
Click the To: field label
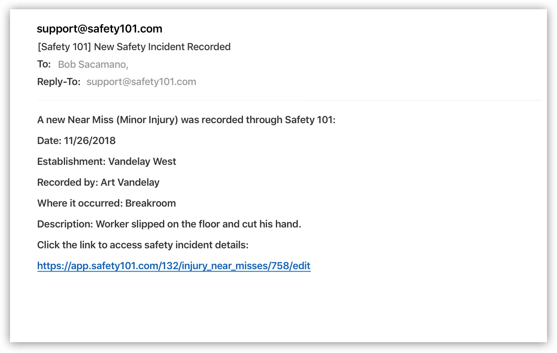click(x=44, y=64)
